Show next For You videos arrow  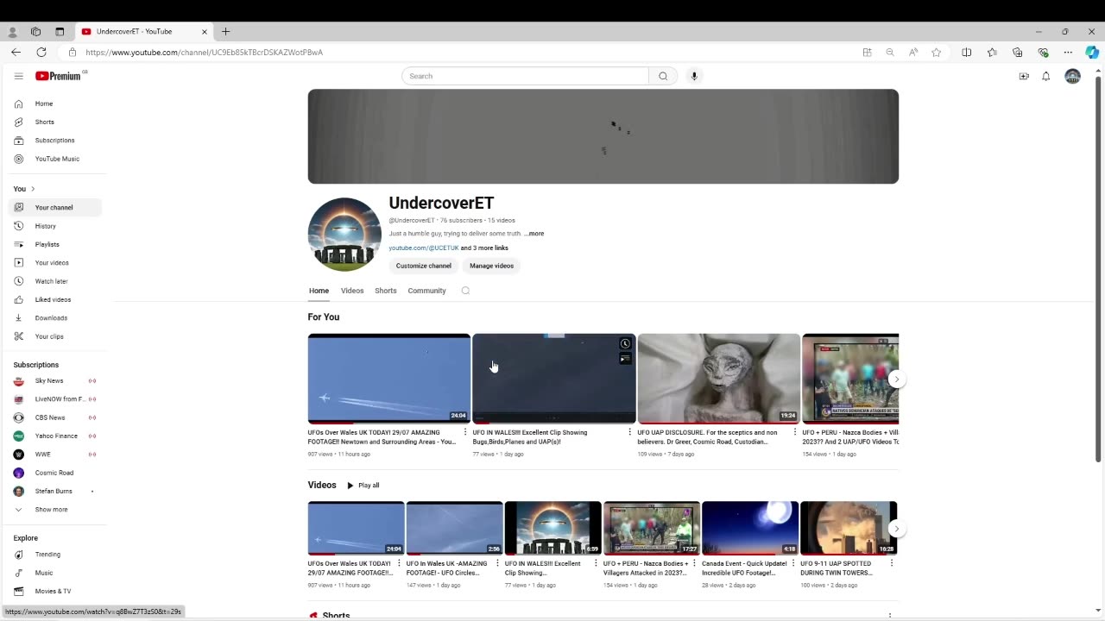point(897,379)
